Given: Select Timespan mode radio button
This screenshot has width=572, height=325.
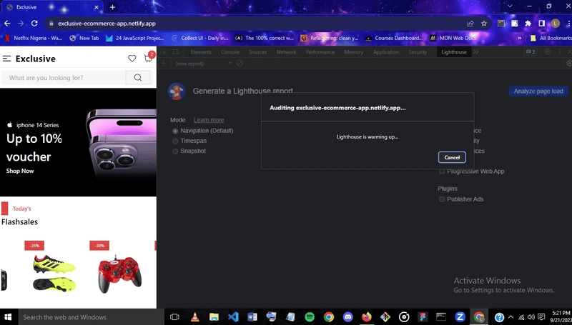Looking at the screenshot, I should pos(175,141).
